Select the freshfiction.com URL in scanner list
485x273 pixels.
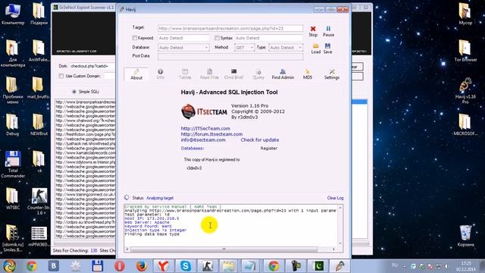point(86,134)
